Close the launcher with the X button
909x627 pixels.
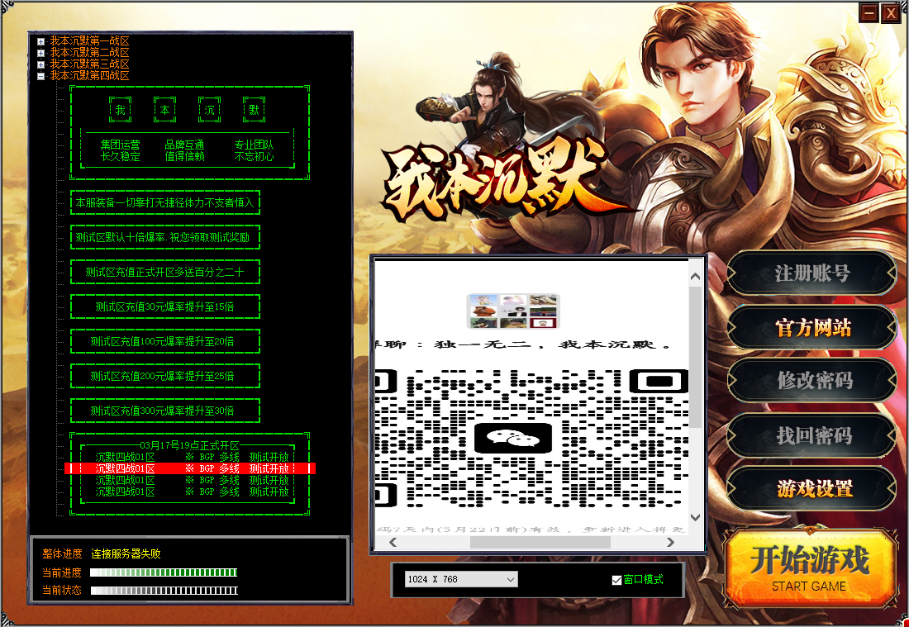click(890, 13)
